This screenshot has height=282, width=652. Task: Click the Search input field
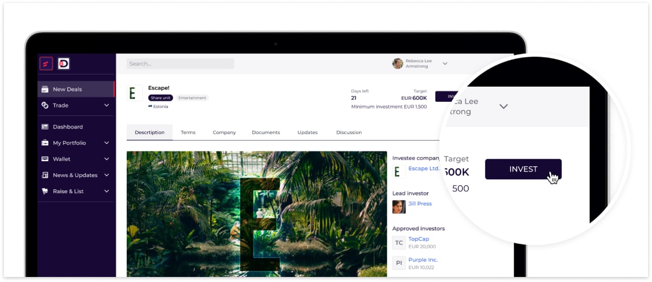coord(180,64)
